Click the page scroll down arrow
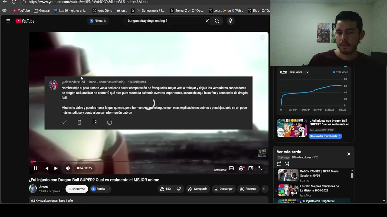 coord(384,201)
